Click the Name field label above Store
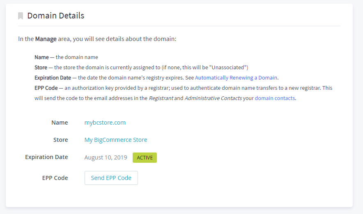 point(60,123)
